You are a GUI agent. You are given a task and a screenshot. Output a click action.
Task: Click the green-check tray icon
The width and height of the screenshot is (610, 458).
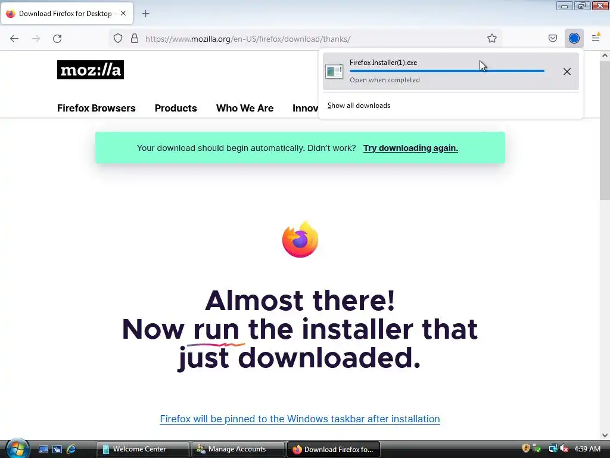coord(537,448)
